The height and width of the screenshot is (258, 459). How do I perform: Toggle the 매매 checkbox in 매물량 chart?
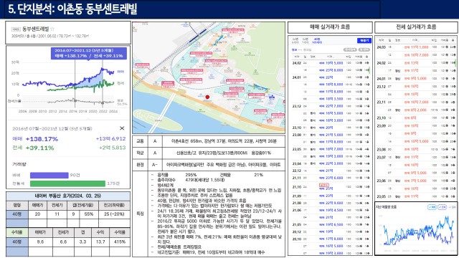coord(432,207)
